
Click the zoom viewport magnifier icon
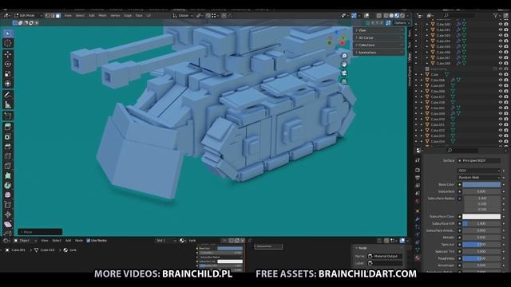point(344,56)
